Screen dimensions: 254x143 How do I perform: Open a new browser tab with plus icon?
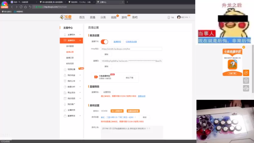coord(127,2)
